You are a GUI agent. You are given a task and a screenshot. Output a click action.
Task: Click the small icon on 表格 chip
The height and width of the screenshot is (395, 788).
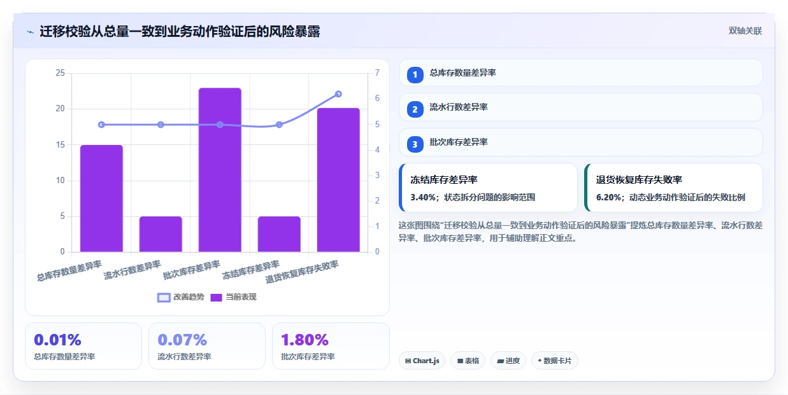pyautogui.click(x=460, y=361)
